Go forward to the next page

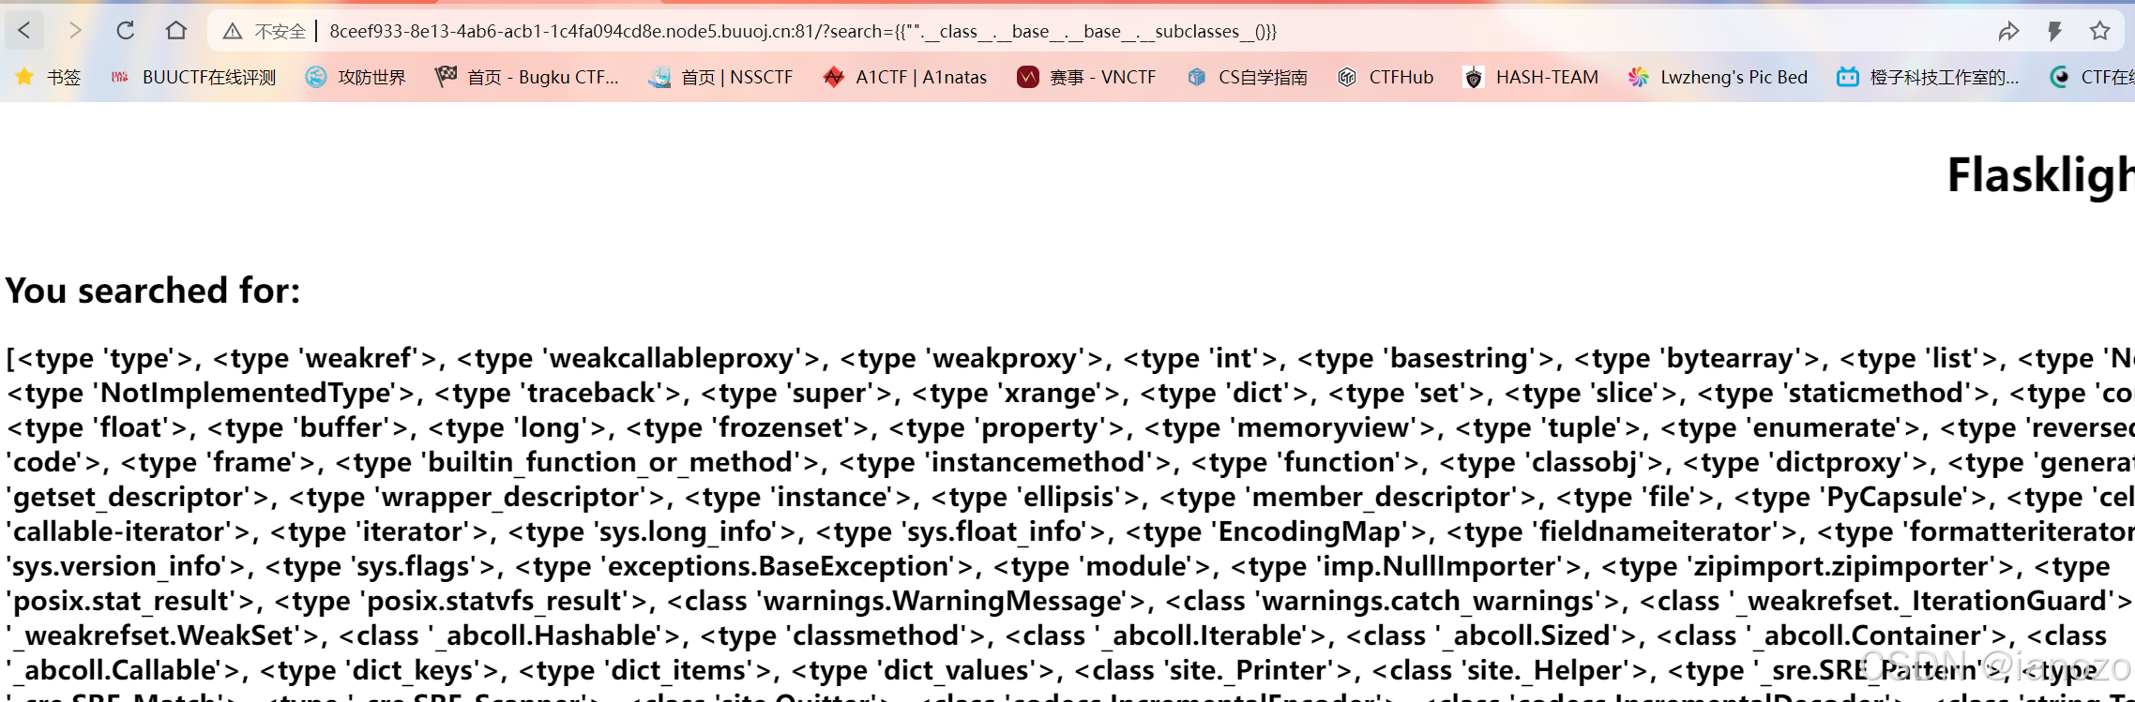pyautogui.click(x=76, y=31)
